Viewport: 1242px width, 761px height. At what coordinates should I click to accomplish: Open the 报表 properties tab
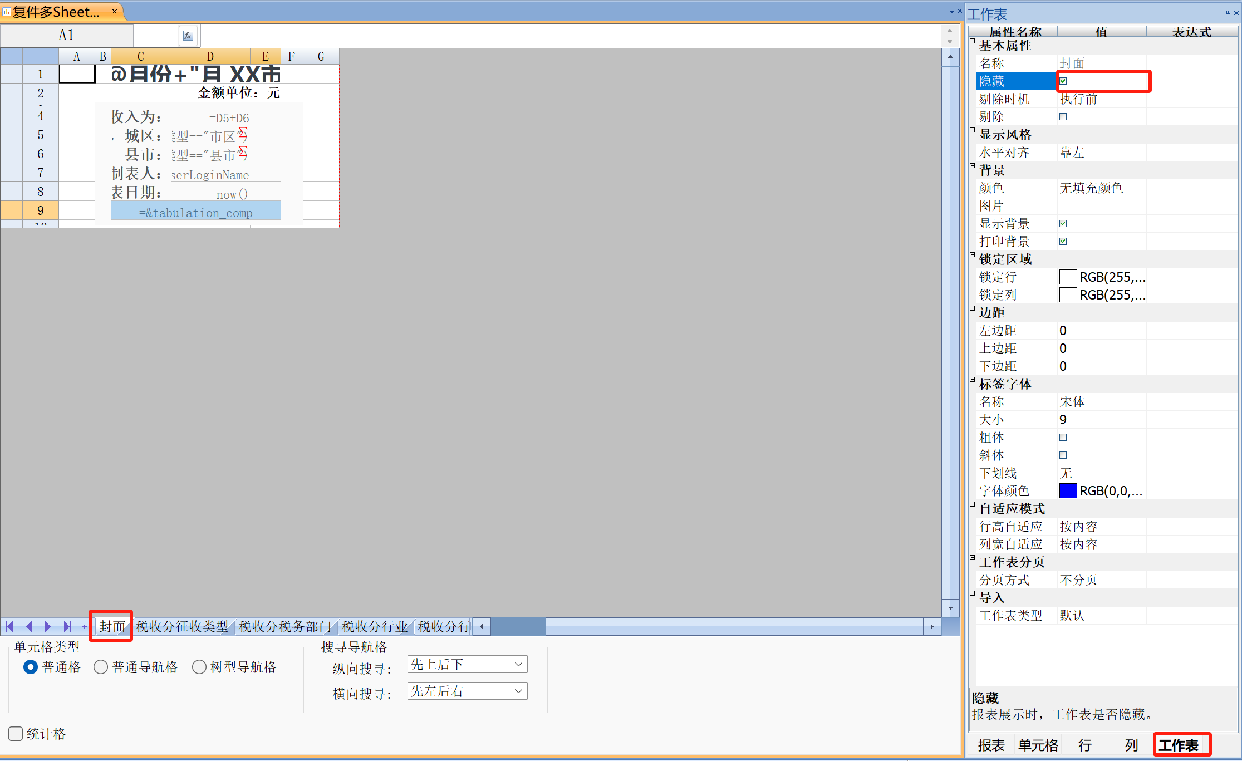991,745
